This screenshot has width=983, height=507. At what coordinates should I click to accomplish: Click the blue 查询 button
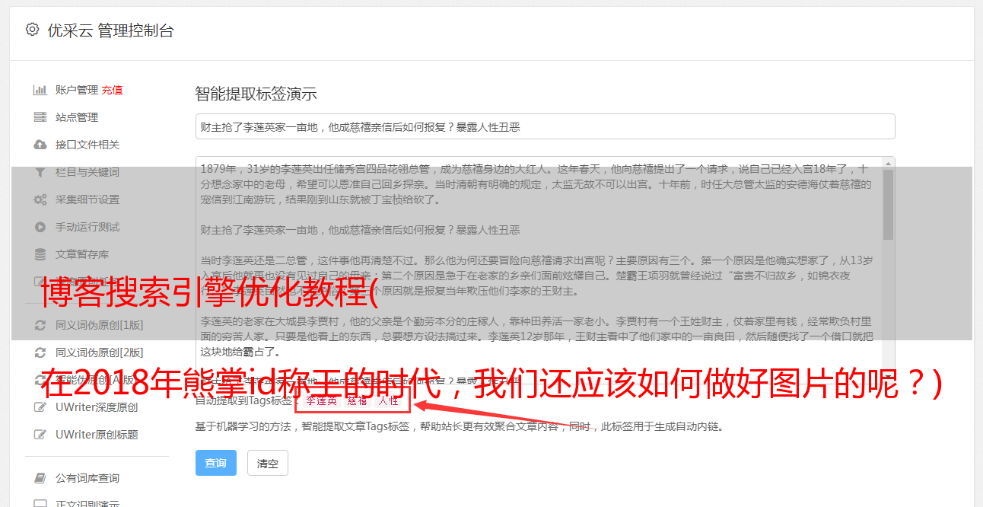[x=216, y=463]
